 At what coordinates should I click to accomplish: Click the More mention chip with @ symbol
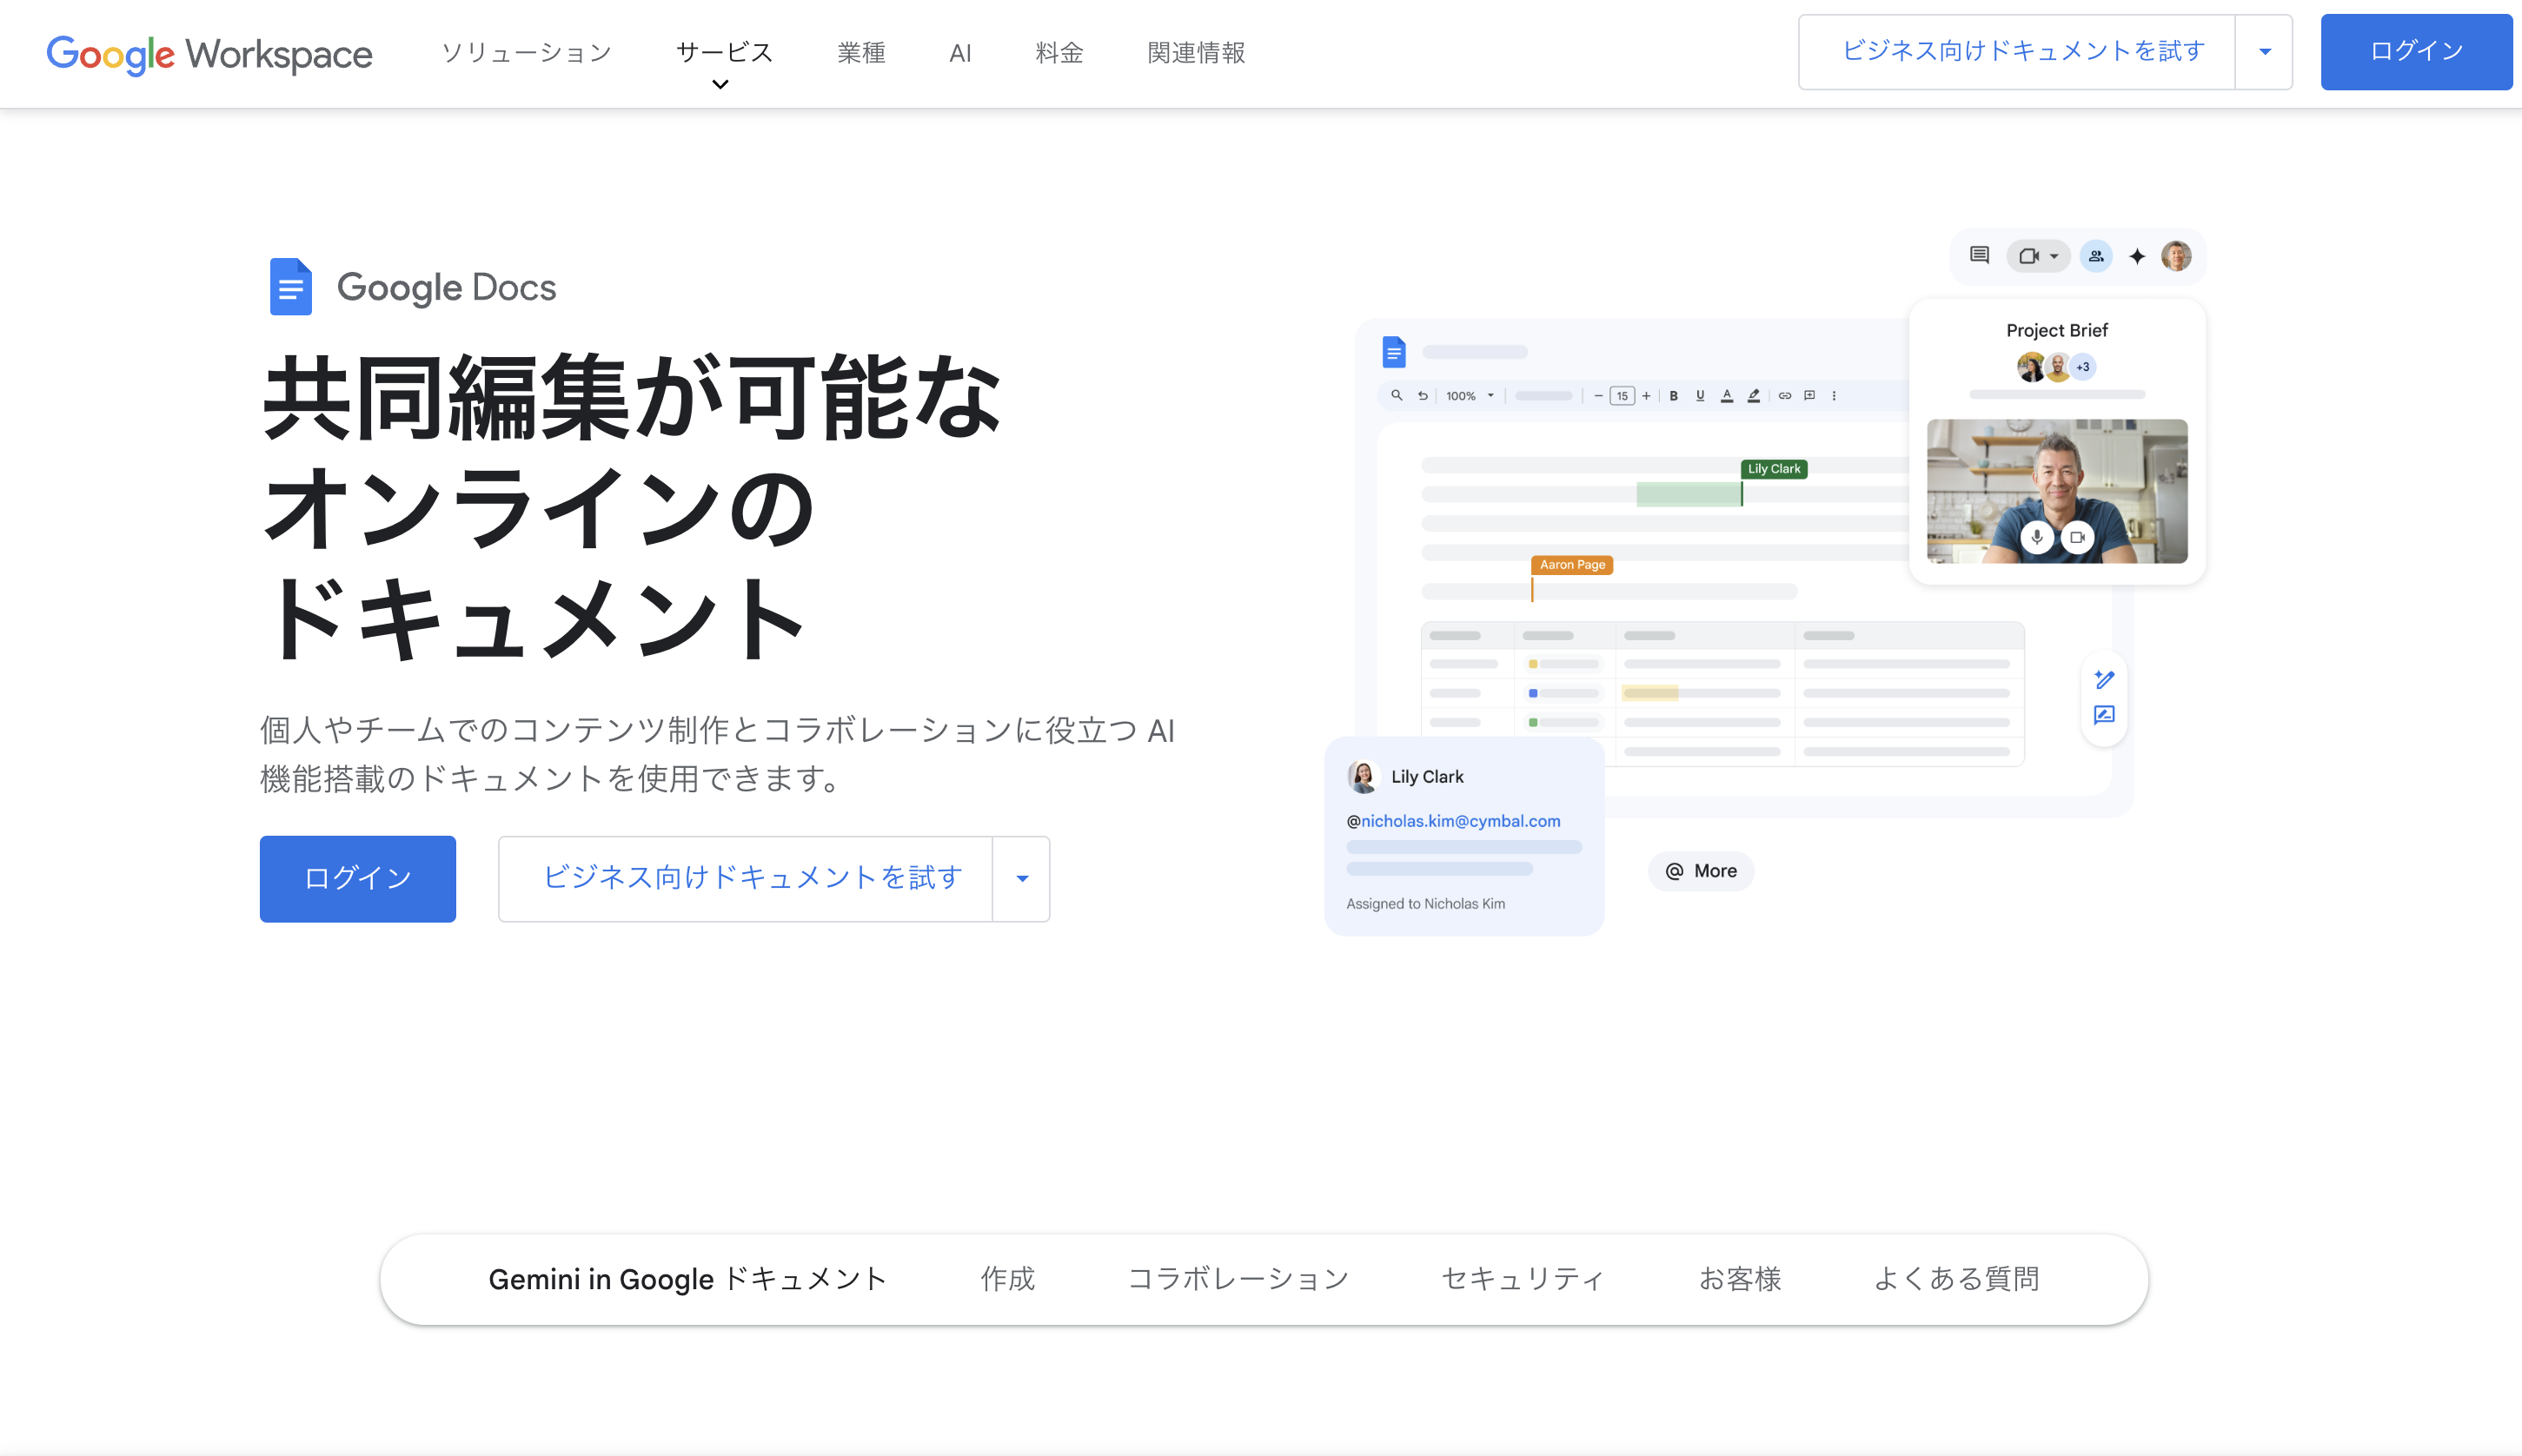(1701, 871)
